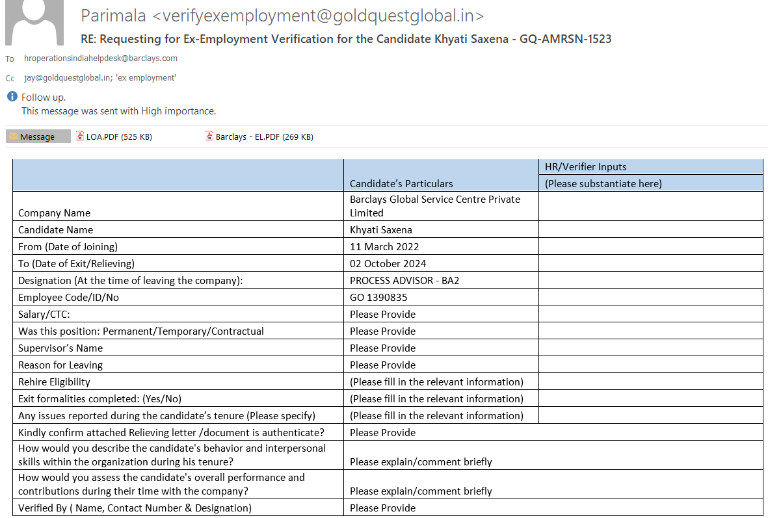The height and width of the screenshot is (518, 768).
Task: Click recipient hroperationsindiahelpdesk@barclays.com
Action: coord(101,58)
